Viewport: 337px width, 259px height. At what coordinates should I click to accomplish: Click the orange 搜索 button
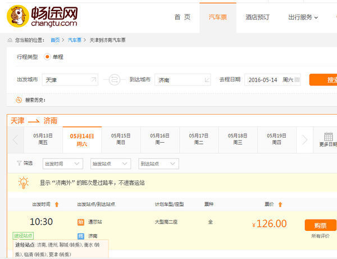[324, 80]
